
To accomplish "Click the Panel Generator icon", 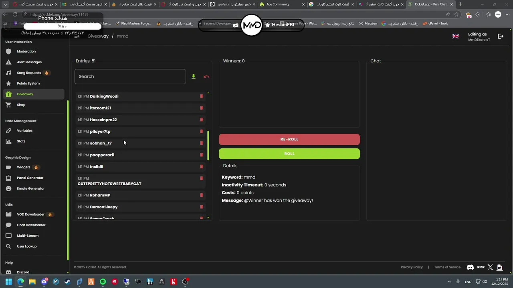I will pos(8,178).
